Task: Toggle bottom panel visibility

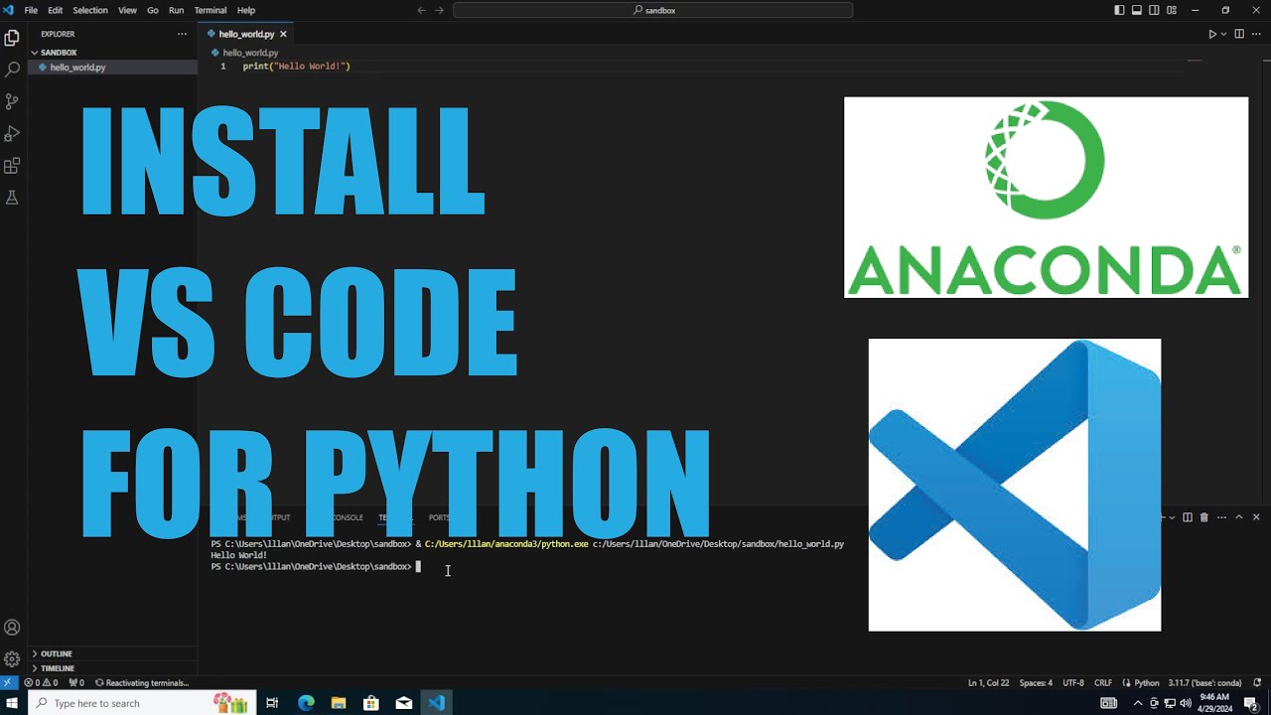Action: (1137, 10)
